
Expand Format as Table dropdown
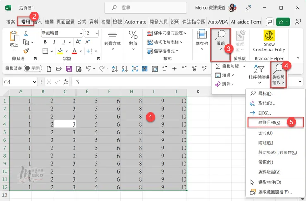tap(181, 42)
